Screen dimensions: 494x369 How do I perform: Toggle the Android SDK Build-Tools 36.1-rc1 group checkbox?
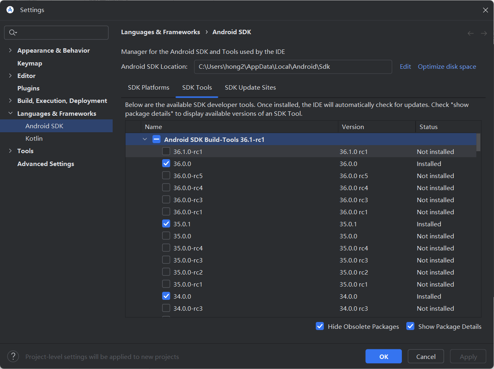click(157, 139)
